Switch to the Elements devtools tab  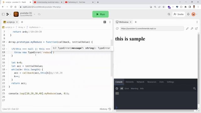(130, 82)
